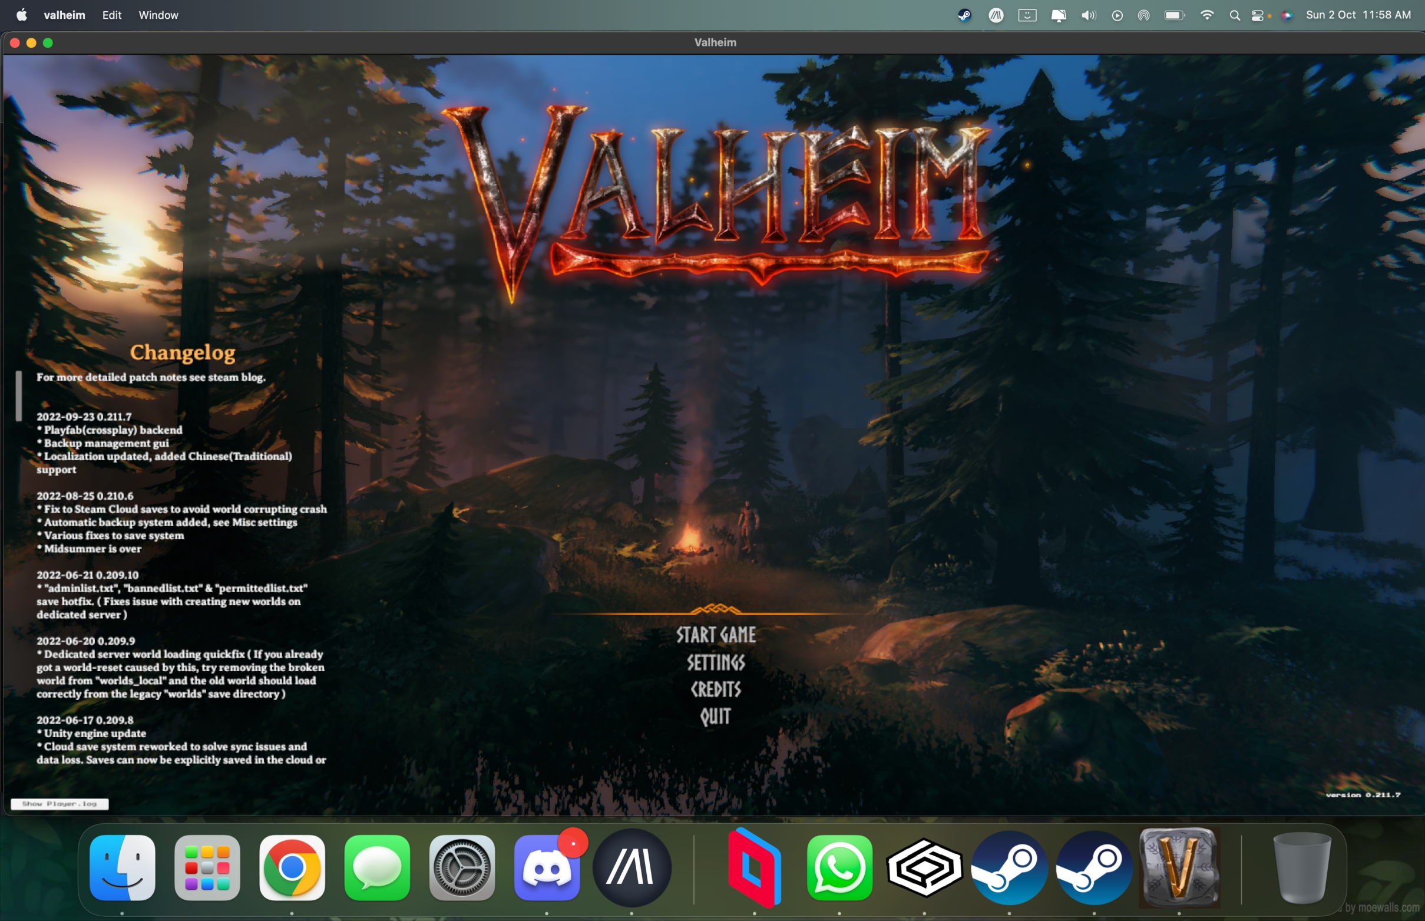
Task: Click the smiley face screen menu bar icon
Action: tap(1027, 15)
